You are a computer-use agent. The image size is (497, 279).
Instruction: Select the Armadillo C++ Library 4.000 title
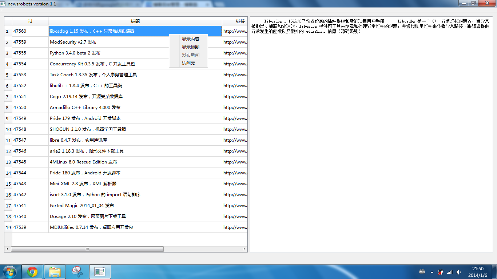(135, 108)
